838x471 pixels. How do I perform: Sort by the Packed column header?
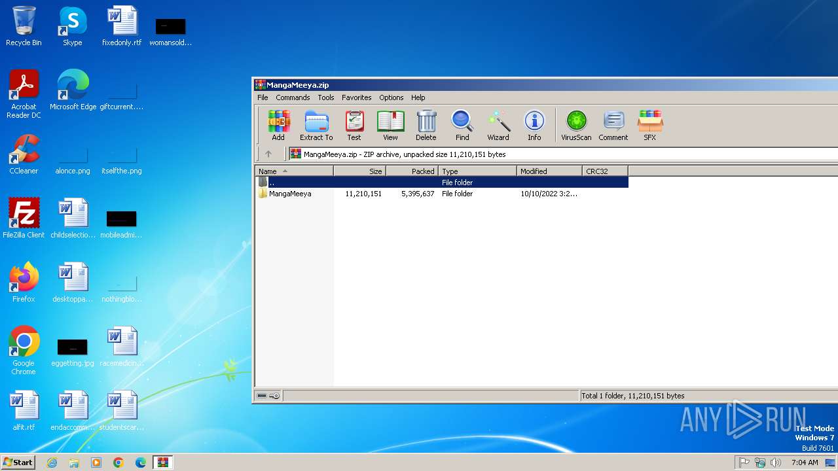(x=412, y=171)
